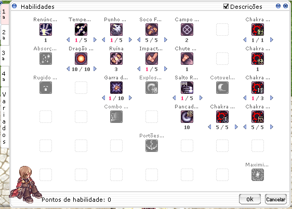Screen dimensions: 292x209
Task: Click the Salto R... skill icon
Action: pyautogui.click(x=187, y=88)
